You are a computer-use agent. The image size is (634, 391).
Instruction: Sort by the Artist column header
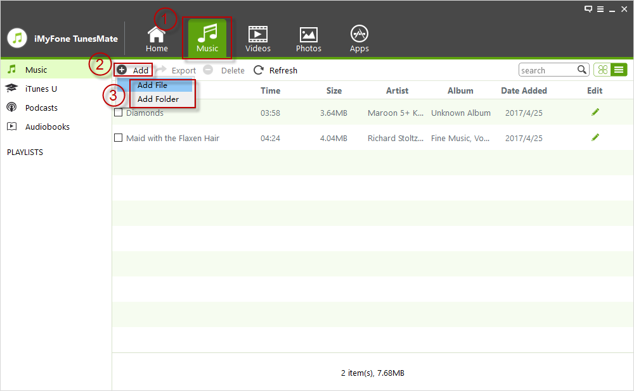click(397, 90)
